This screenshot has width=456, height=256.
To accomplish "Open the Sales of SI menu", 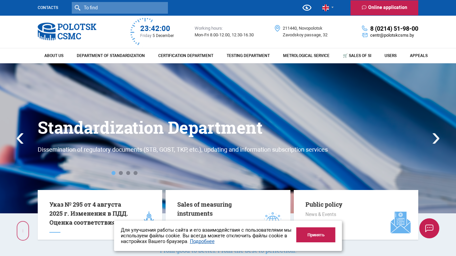I will tap(357, 56).
